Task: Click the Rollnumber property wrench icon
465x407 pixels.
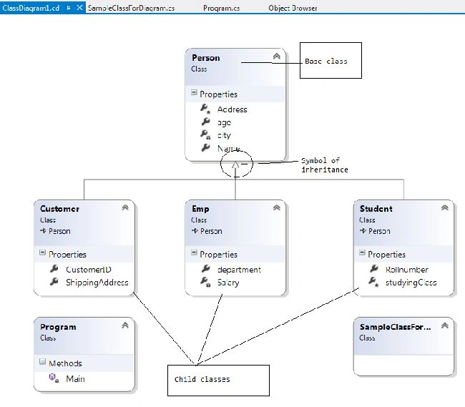Action: (x=373, y=268)
